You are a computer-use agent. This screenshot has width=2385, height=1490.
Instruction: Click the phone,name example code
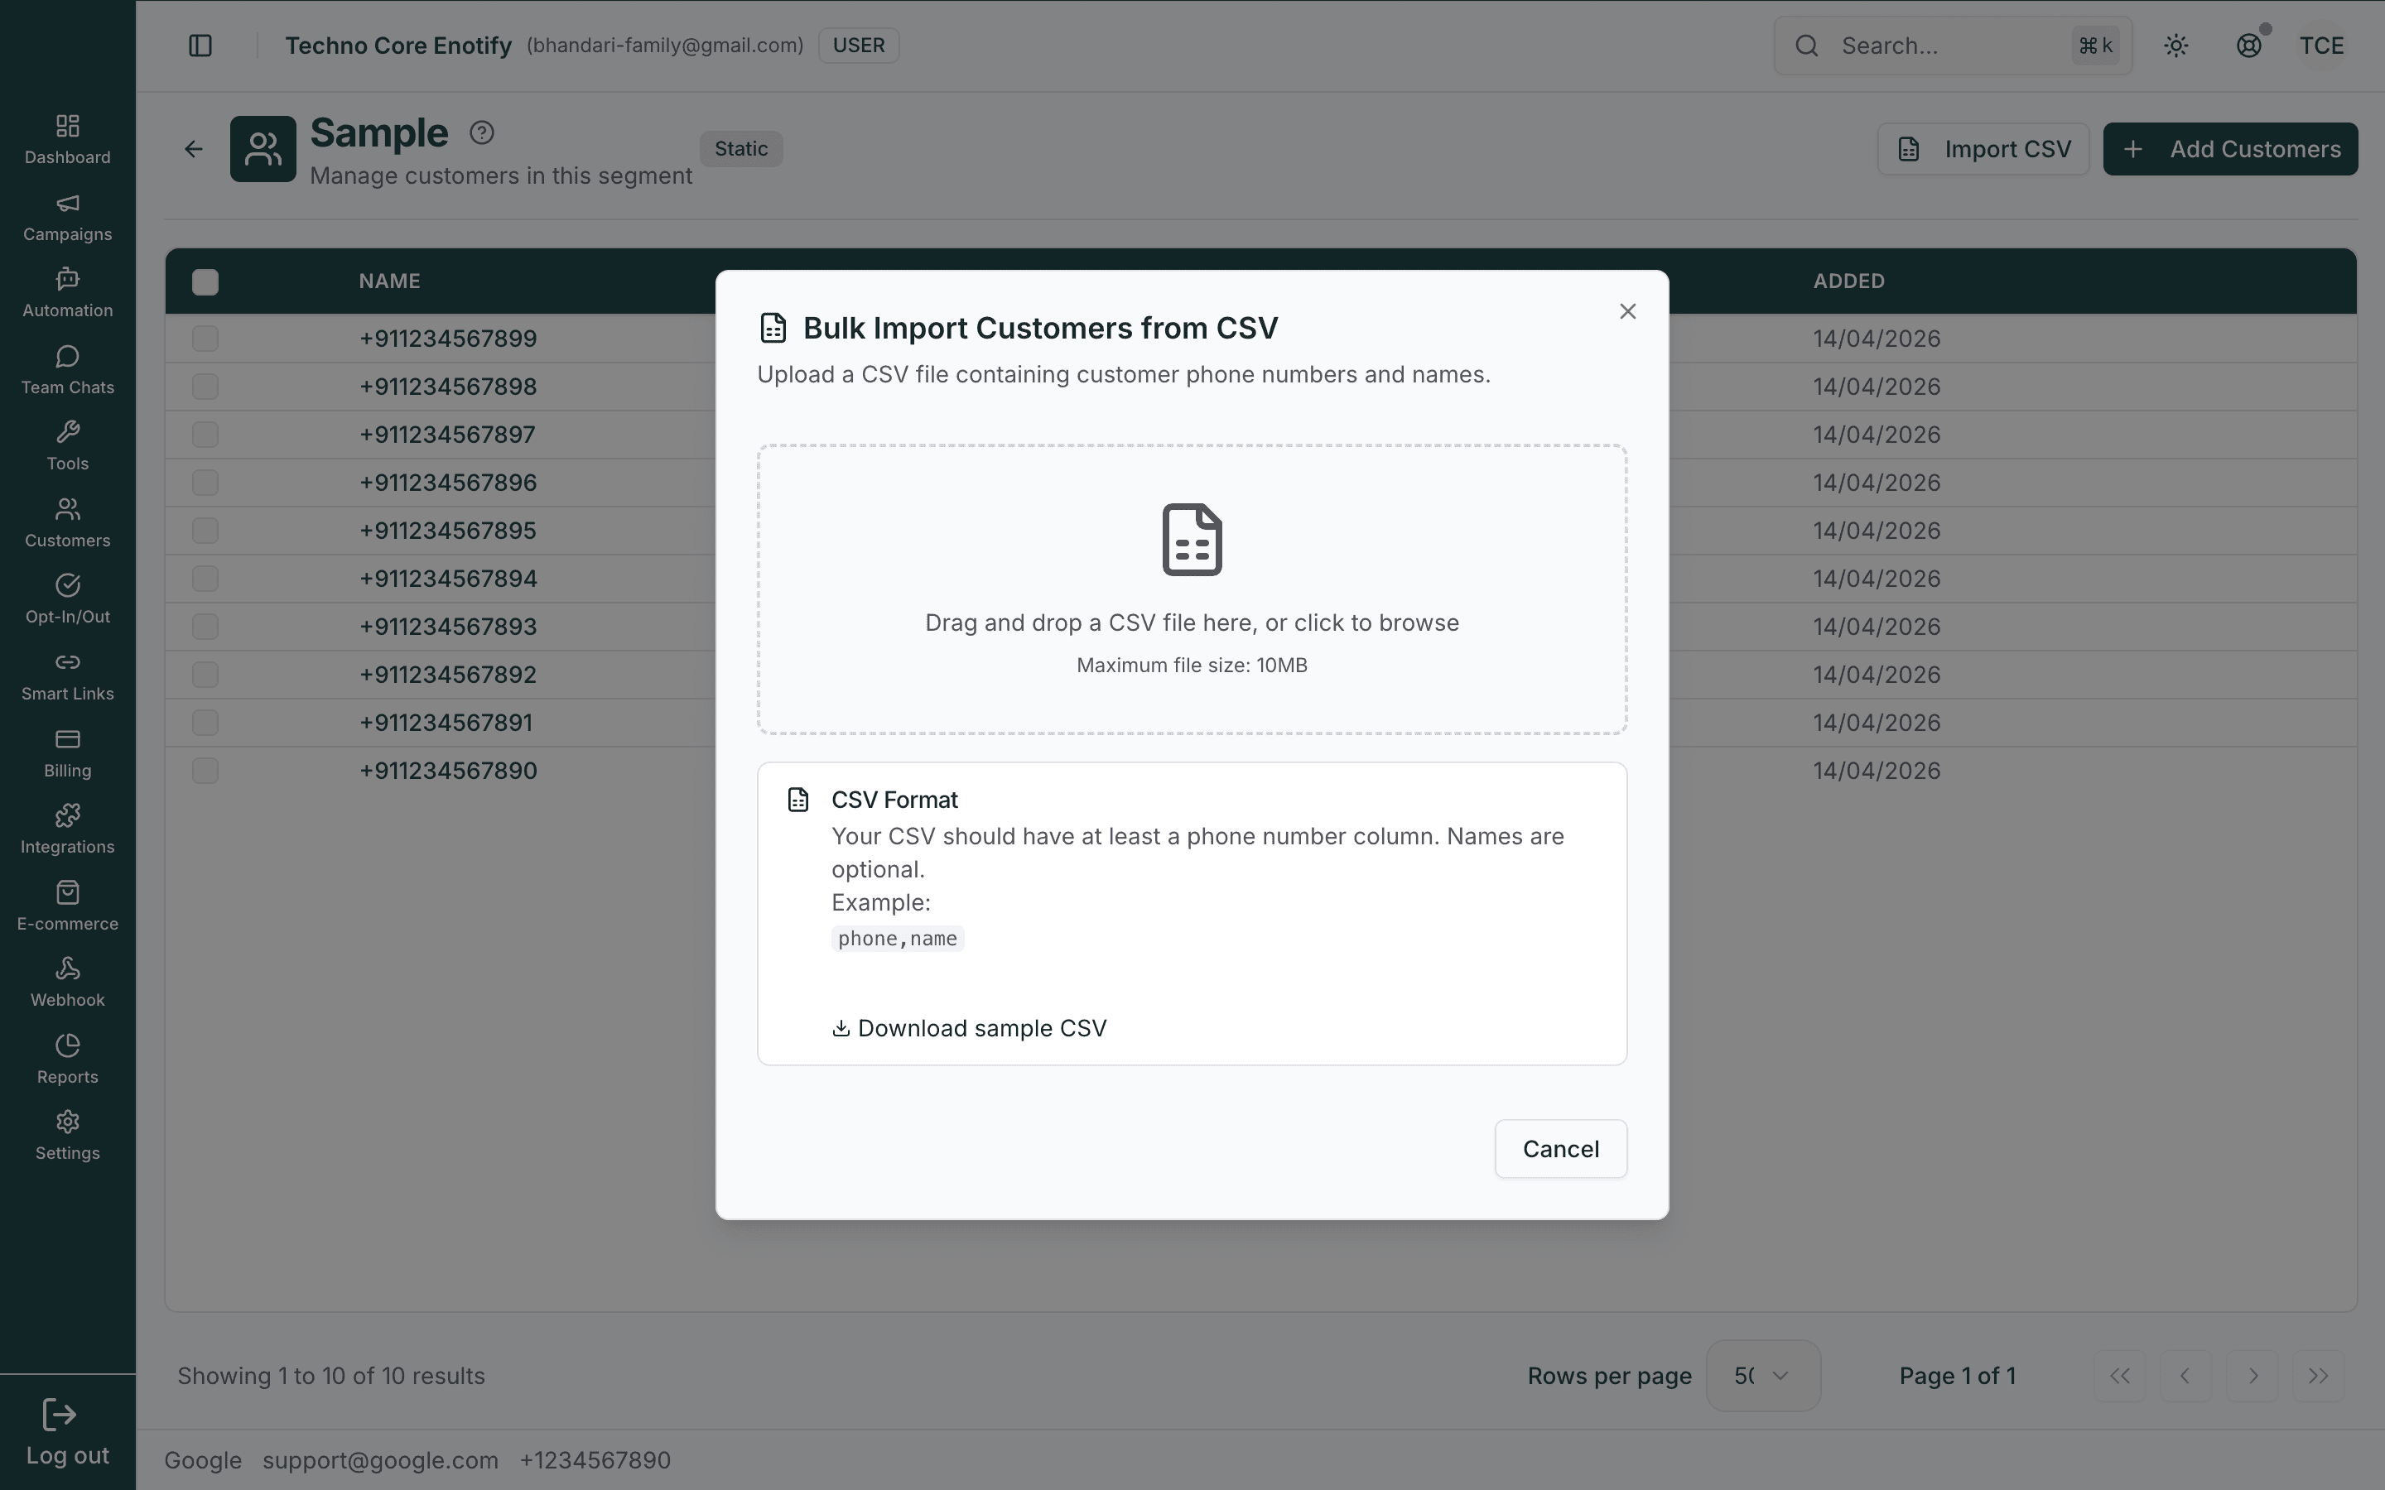click(x=897, y=938)
